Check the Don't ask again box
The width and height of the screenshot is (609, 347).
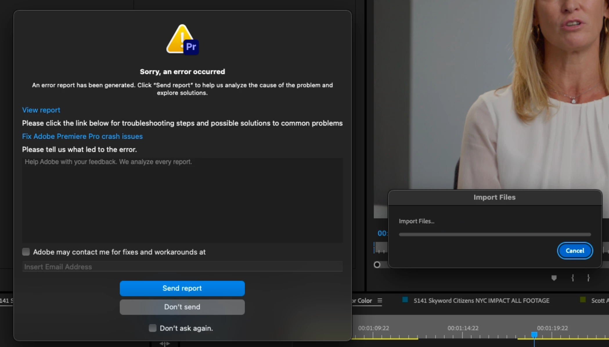153,328
